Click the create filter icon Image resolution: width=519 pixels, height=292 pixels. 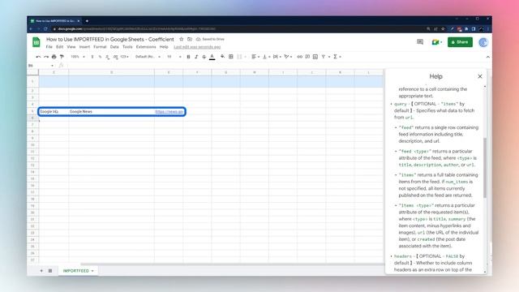324,57
